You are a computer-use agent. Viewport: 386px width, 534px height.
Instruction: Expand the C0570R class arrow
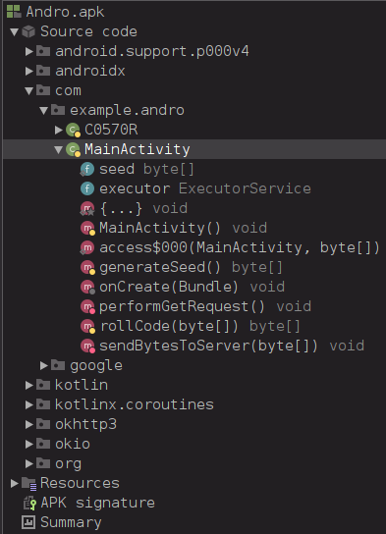[59, 130]
